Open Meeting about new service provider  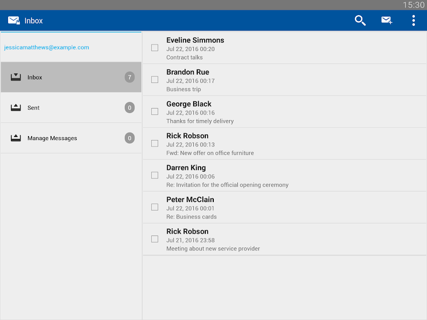pos(213,248)
